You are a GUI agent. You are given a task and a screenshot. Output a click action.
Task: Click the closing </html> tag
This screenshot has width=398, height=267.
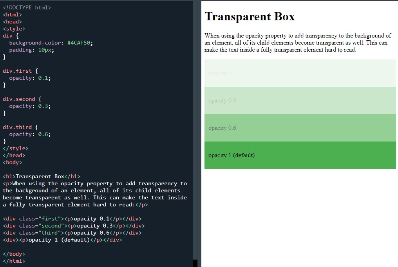(x=13, y=261)
